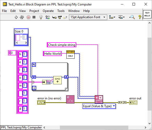Image resolution: width=152 pixels, height=130 pixels.
Task: Select the 'd' array element string
Action: pyautogui.click(x=20, y=109)
